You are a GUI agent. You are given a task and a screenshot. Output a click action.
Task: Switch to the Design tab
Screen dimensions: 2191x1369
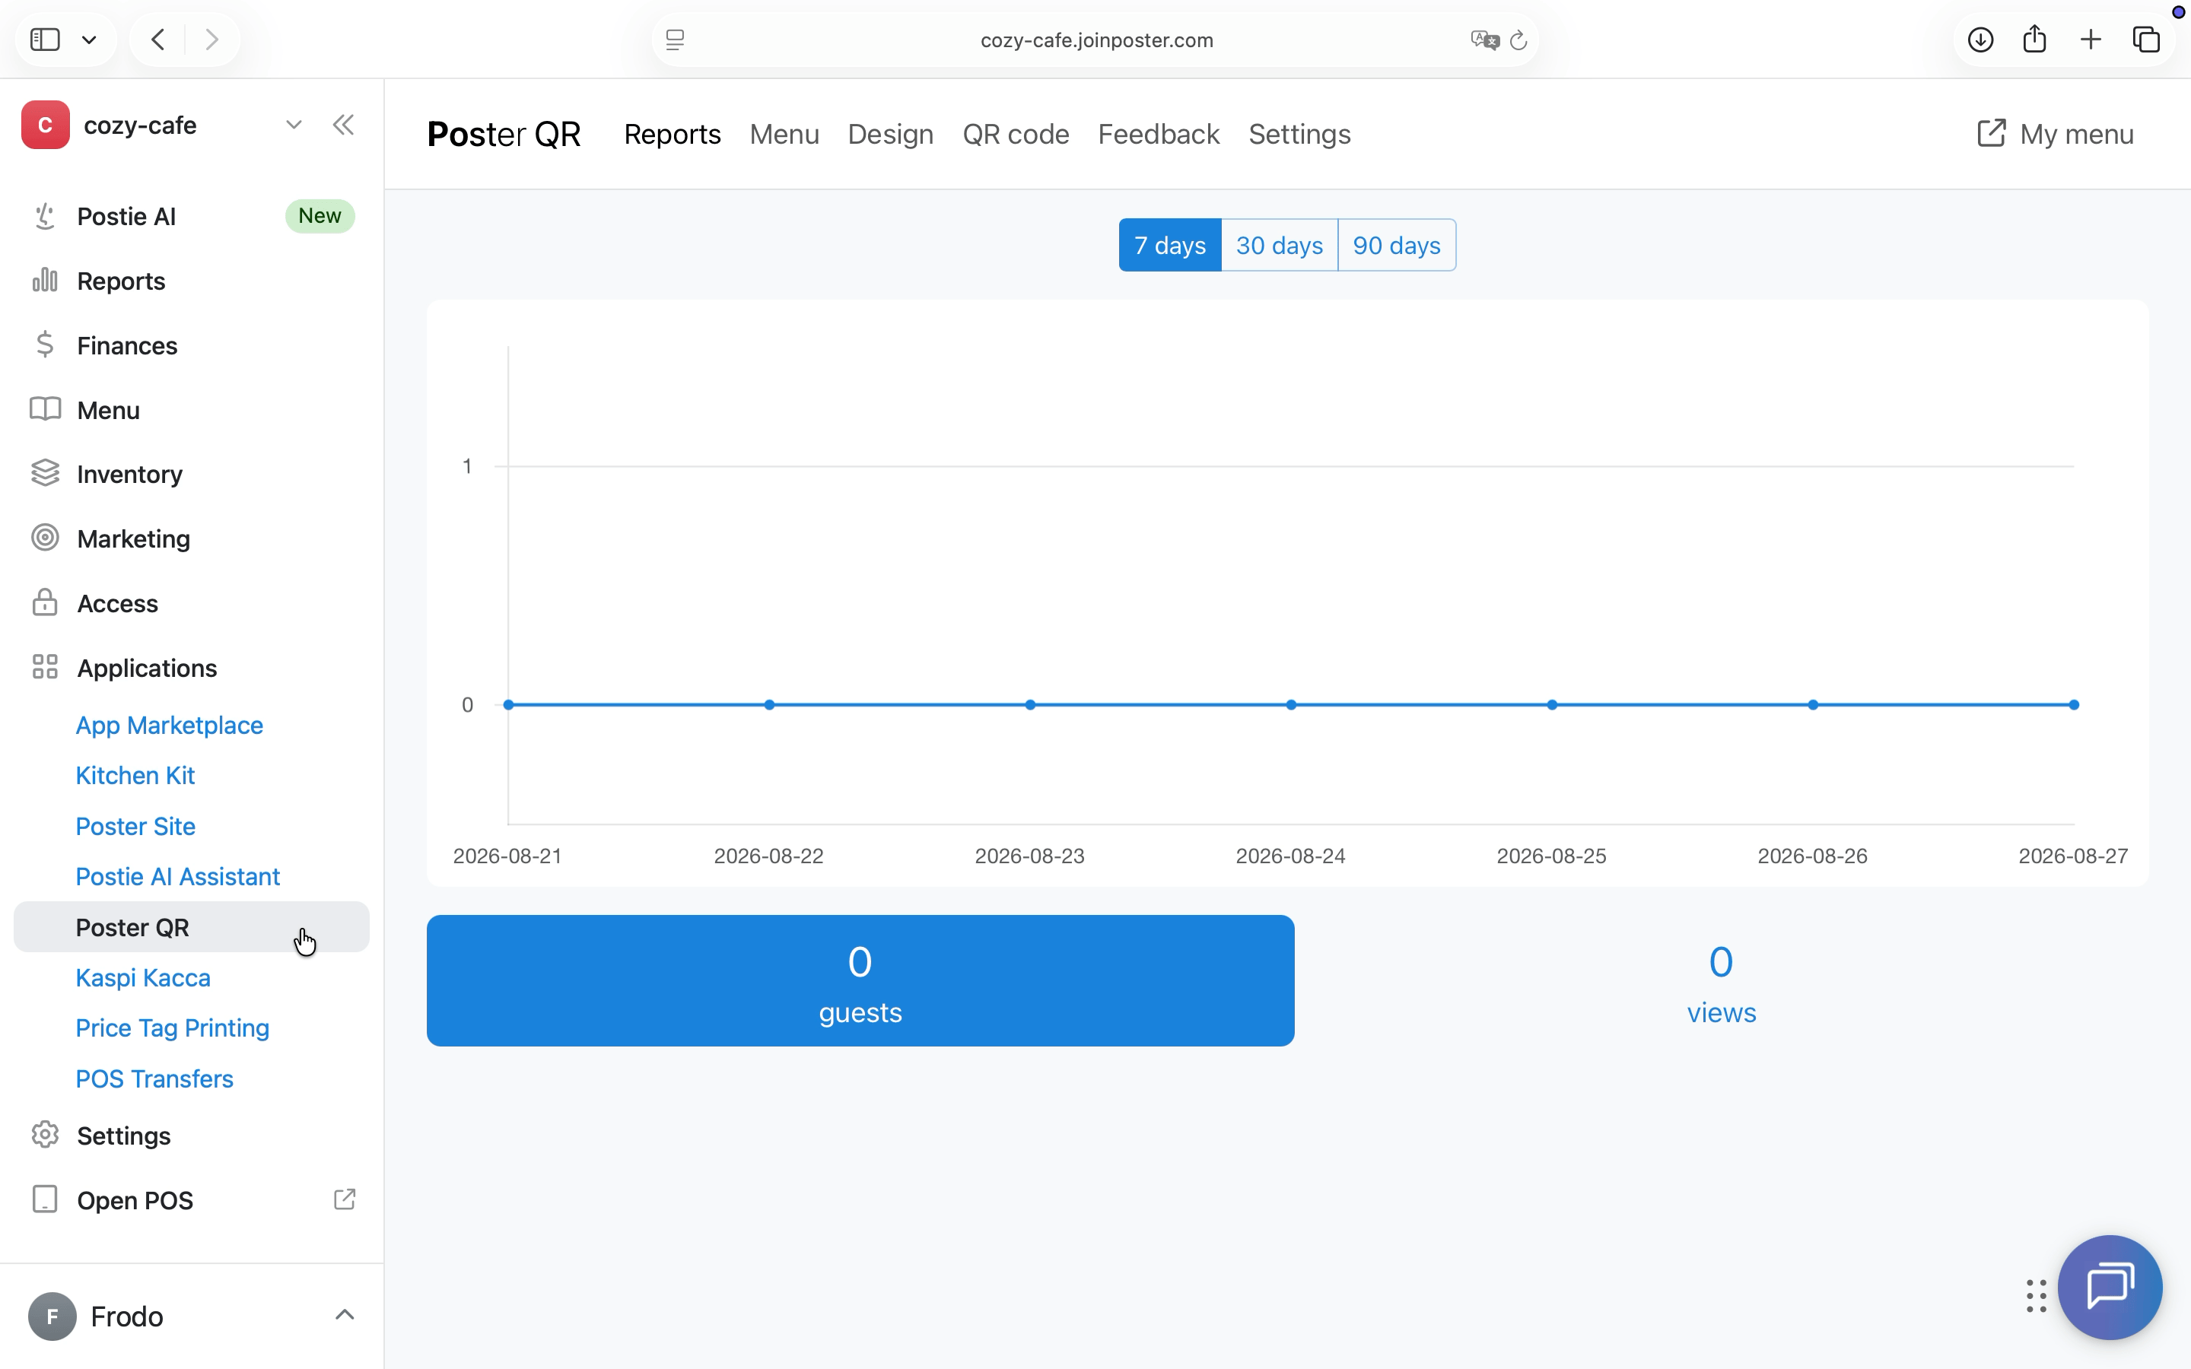[890, 134]
